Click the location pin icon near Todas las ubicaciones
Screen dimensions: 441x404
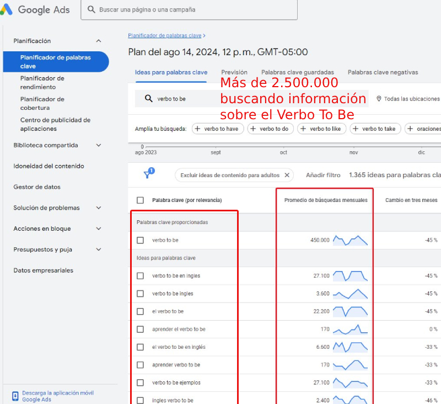pos(379,99)
